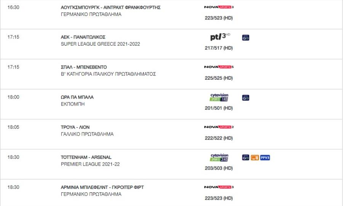Click the Nova Sports 5 channel logo
Screen dimensions: 343x206
click(x=219, y=67)
